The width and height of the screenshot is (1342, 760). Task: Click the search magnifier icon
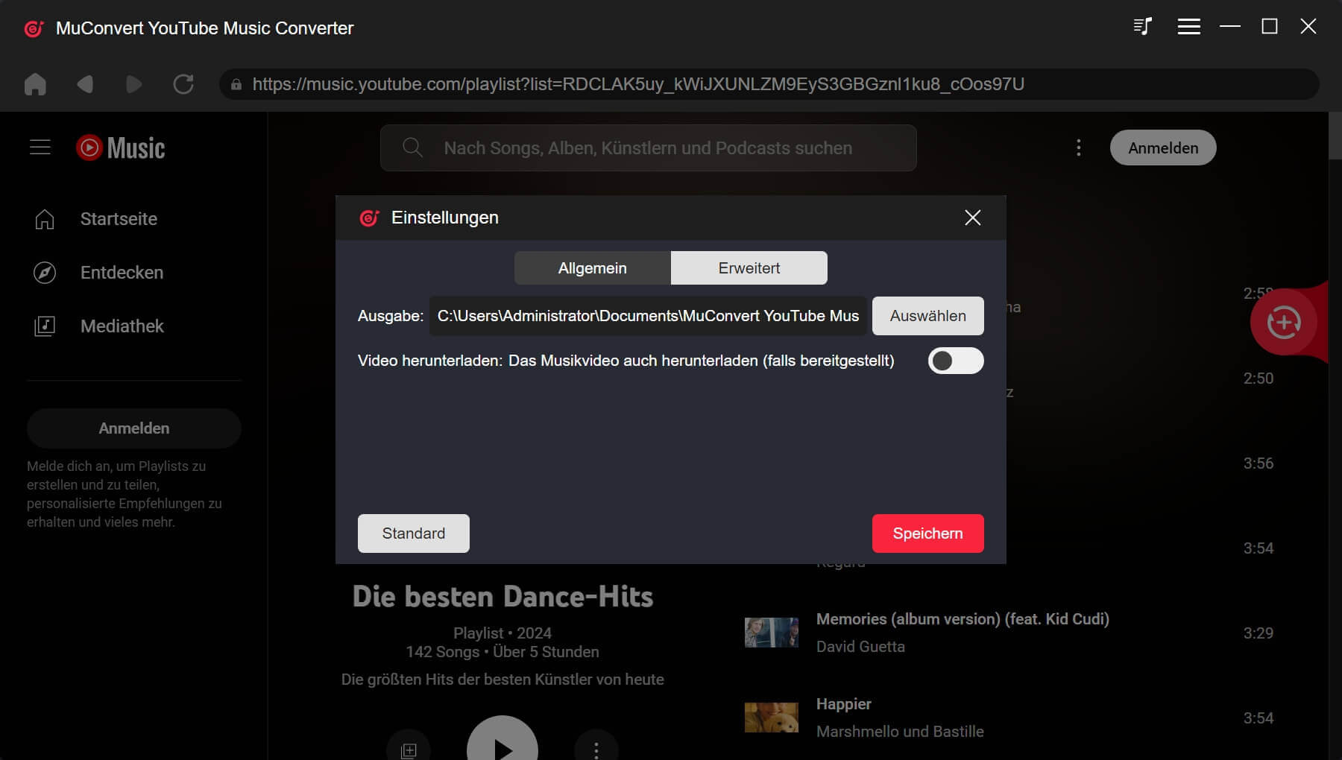[x=412, y=148]
